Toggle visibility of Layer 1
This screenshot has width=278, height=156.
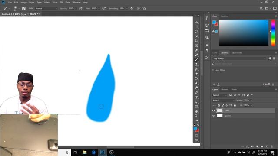213,111
